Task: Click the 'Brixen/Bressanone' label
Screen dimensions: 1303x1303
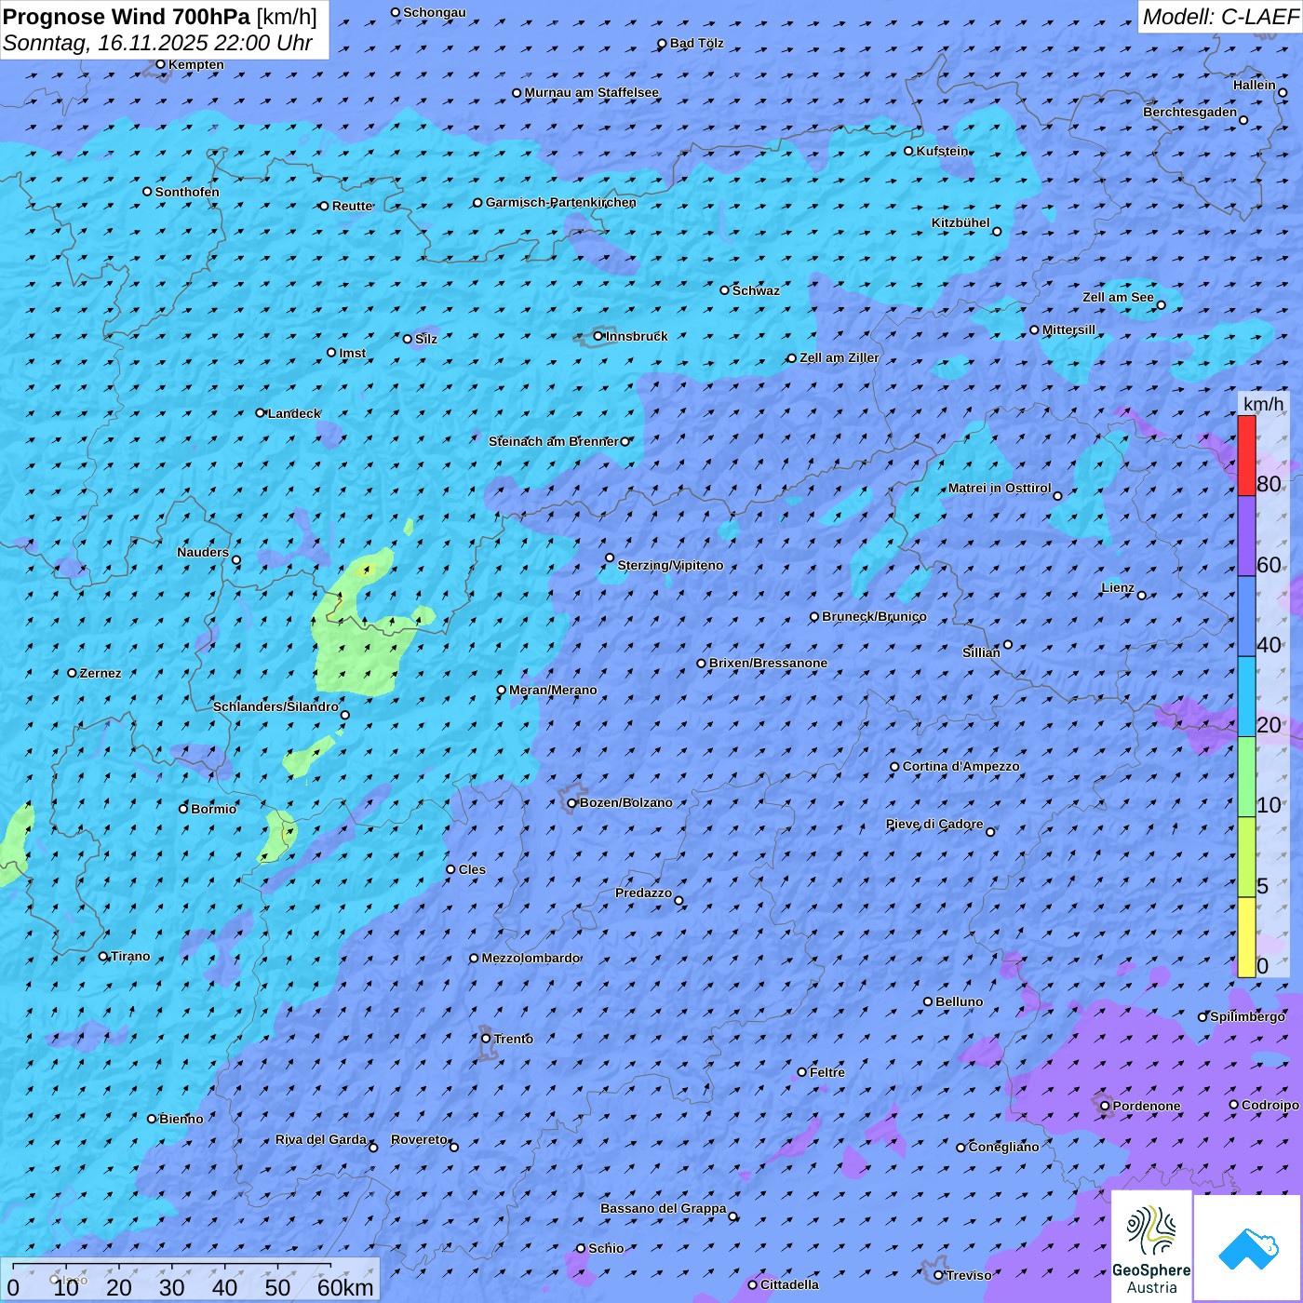Action: point(768,664)
